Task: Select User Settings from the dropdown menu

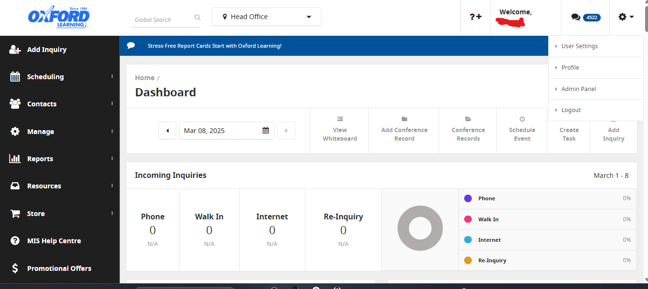Action: tap(596, 46)
